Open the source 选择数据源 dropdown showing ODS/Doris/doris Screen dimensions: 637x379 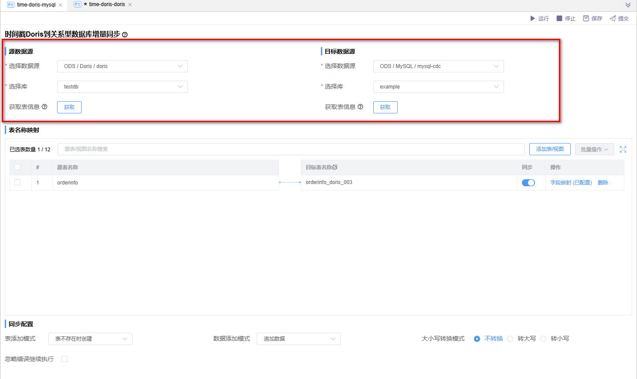pos(122,66)
